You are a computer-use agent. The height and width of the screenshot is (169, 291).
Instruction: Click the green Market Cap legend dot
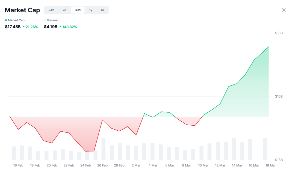(6, 20)
